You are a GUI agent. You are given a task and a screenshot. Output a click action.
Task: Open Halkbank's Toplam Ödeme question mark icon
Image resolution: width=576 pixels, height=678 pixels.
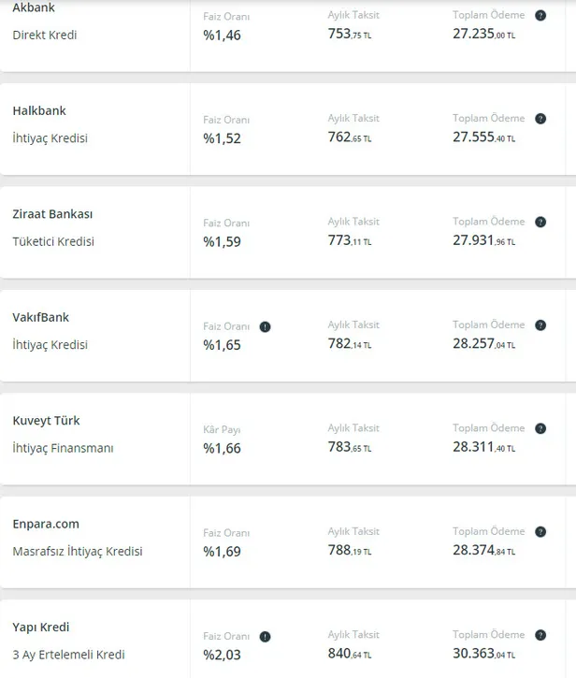click(540, 119)
